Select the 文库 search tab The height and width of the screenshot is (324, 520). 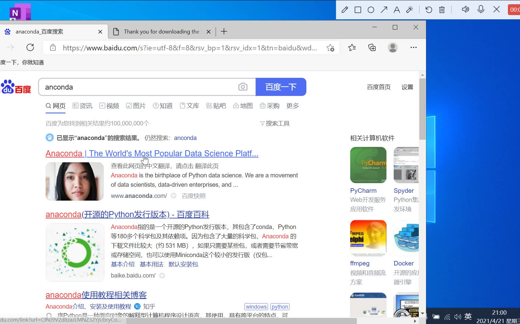(x=189, y=106)
